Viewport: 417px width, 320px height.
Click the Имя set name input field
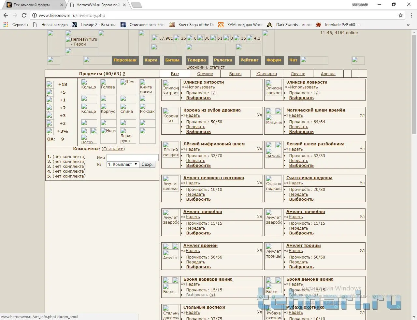pyautogui.click(x=132, y=157)
